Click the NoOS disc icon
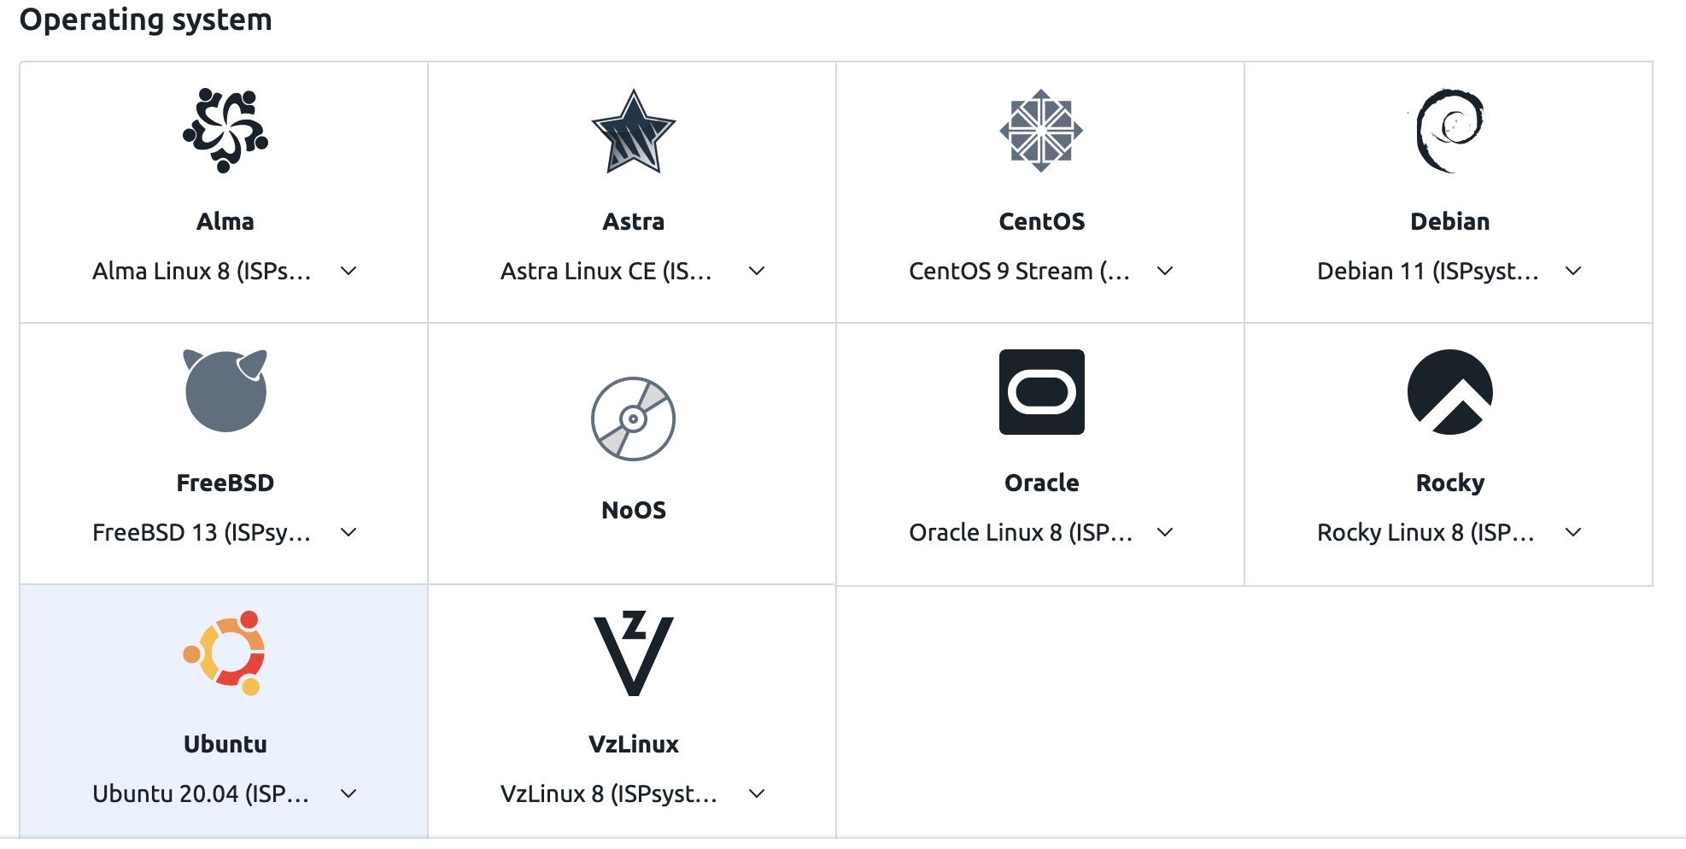This screenshot has height=849, width=1686. (x=633, y=419)
